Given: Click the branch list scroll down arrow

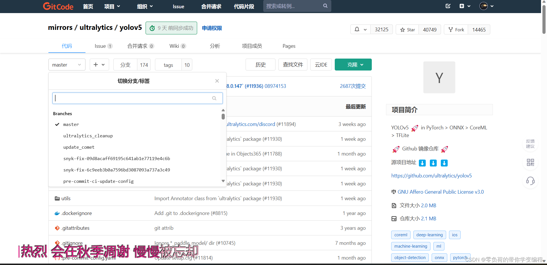Looking at the screenshot, I should tap(223, 181).
